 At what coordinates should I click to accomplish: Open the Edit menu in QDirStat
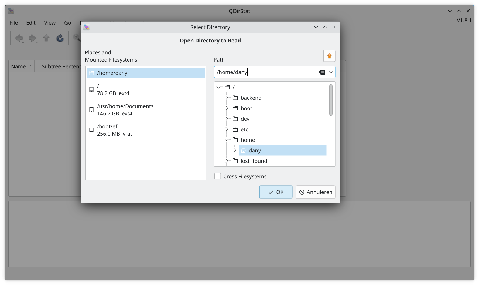(x=31, y=23)
